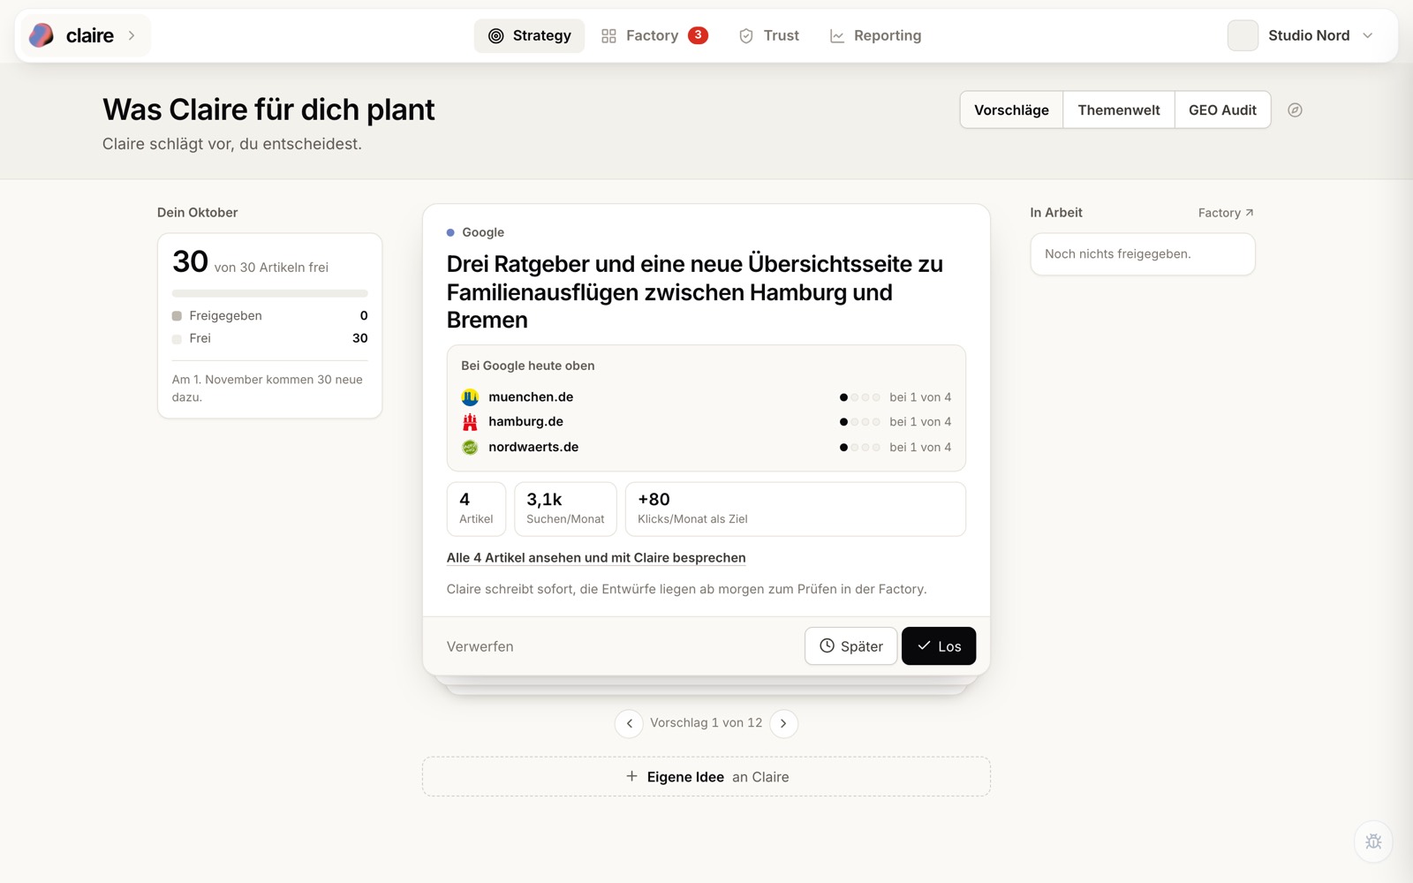This screenshot has height=883, width=1413.
Task: Open the Trust tab
Action: tap(769, 35)
